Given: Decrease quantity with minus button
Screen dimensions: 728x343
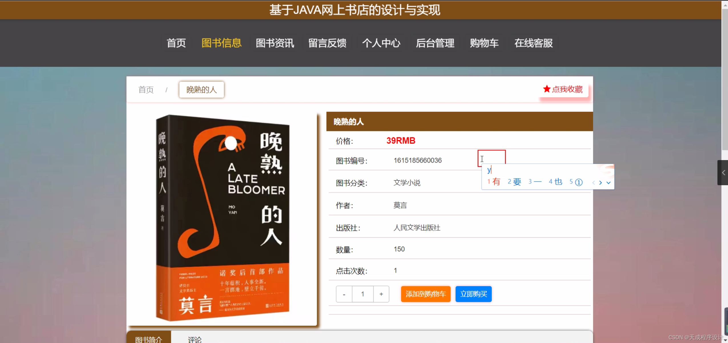Looking at the screenshot, I should [344, 294].
